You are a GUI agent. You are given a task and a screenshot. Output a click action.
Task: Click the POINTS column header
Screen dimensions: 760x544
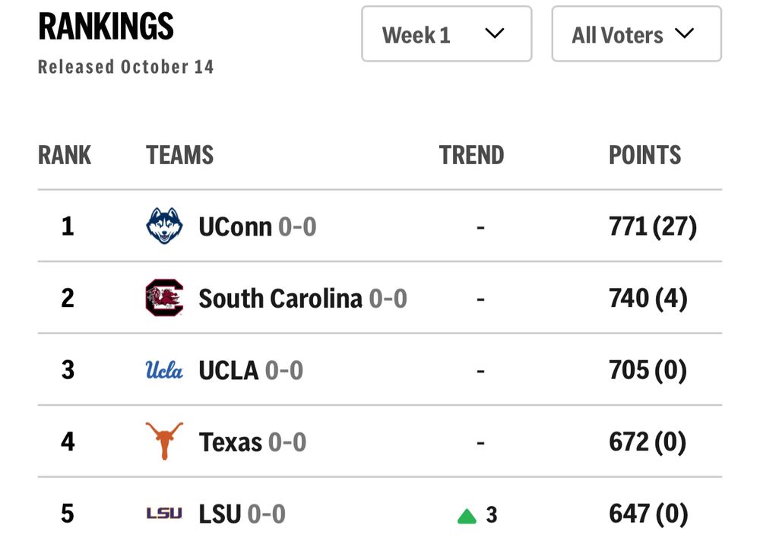coord(644,155)
